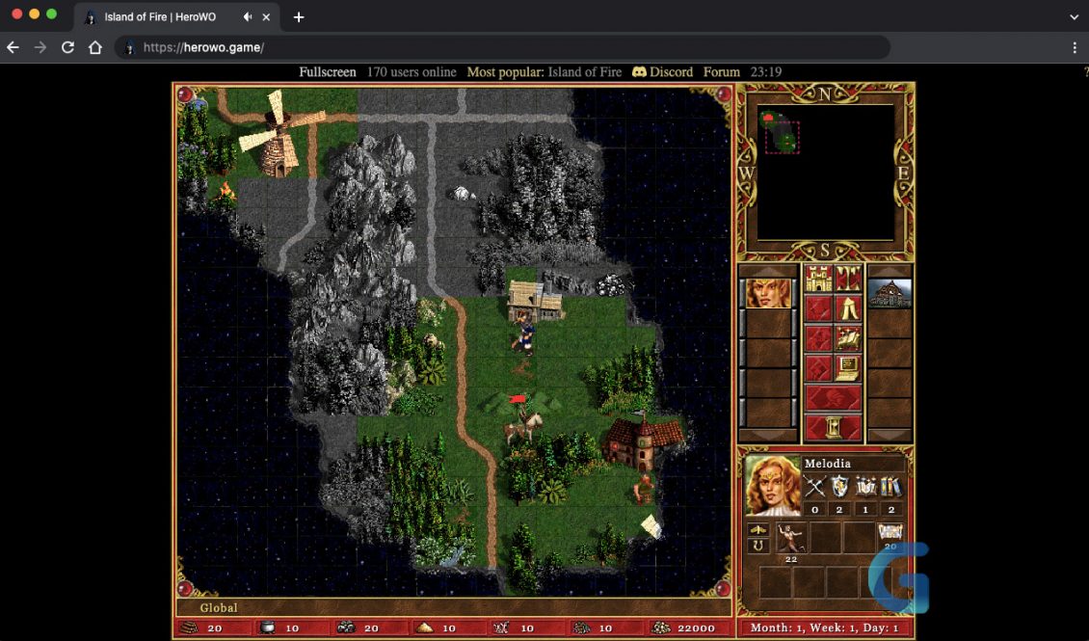Open the browser three-dot menu
This screenshot has width=1089, height=641.
(x=1075, y=48)
